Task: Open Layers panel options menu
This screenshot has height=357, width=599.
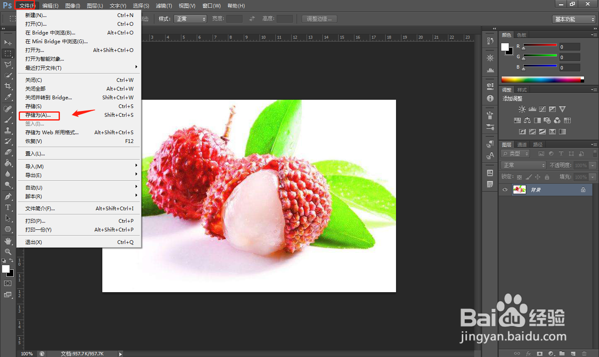Action: [x=594, y=144]
